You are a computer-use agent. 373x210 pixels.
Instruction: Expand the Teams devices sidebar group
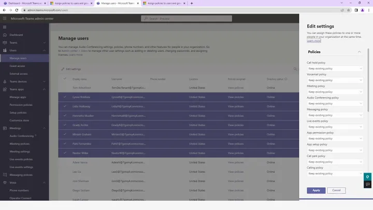[x=44, y=81]
